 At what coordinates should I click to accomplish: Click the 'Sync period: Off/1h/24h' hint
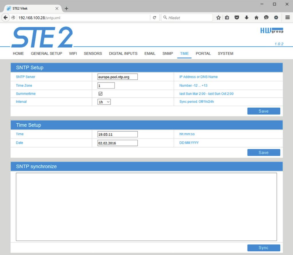click(197, 102)
